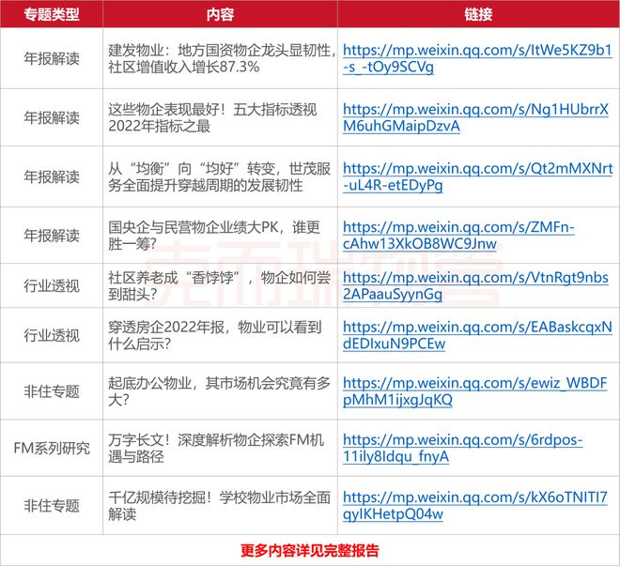Click 年报解读 cell in the 世茂服务 row
Viewport: 620px width, 566px height.
pos(52,176)
